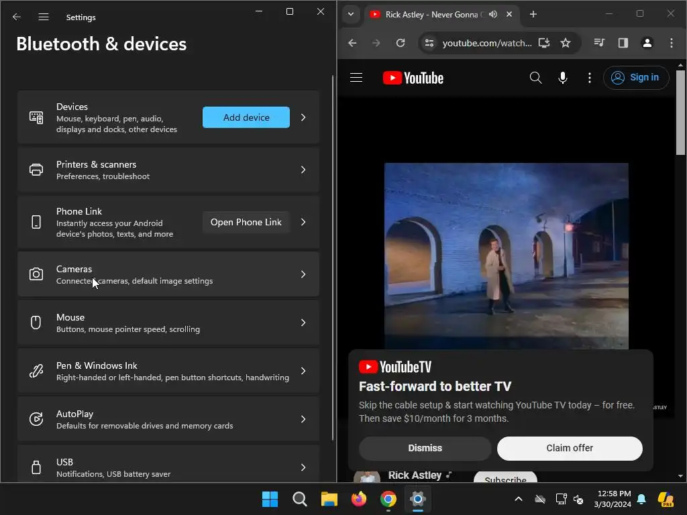Reload the YouTube page in Chrome
Image resolution: width=687 pixels, height=515 pixels.
(401, 43)
